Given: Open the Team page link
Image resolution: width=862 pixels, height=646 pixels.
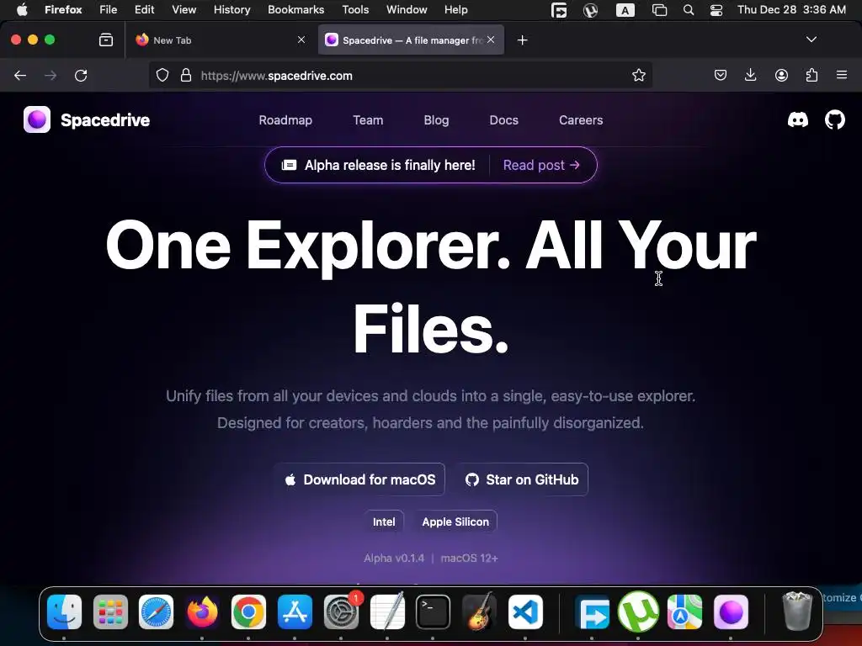Looking at the screenshot, I should [x=368, y=119].
